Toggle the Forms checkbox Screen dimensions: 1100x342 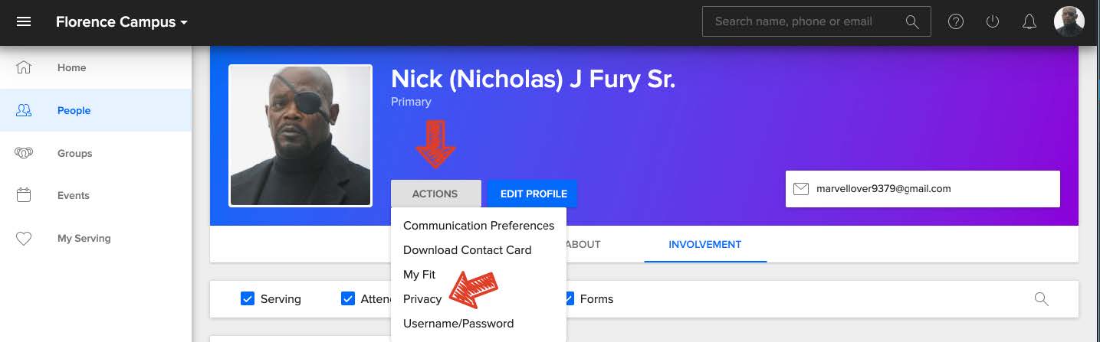569,298
